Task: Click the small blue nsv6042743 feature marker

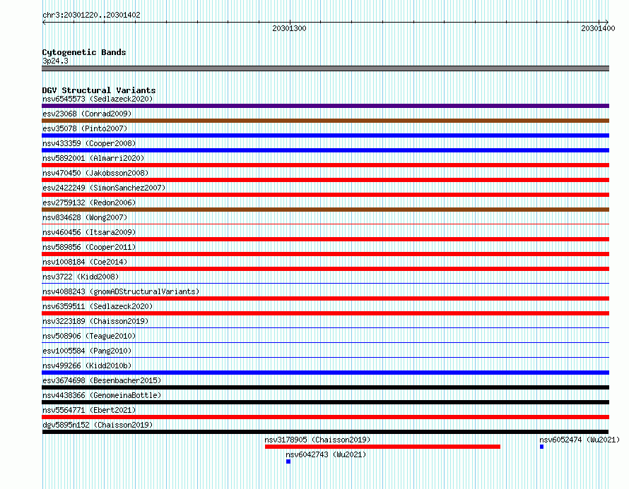Action: [288, 461]
